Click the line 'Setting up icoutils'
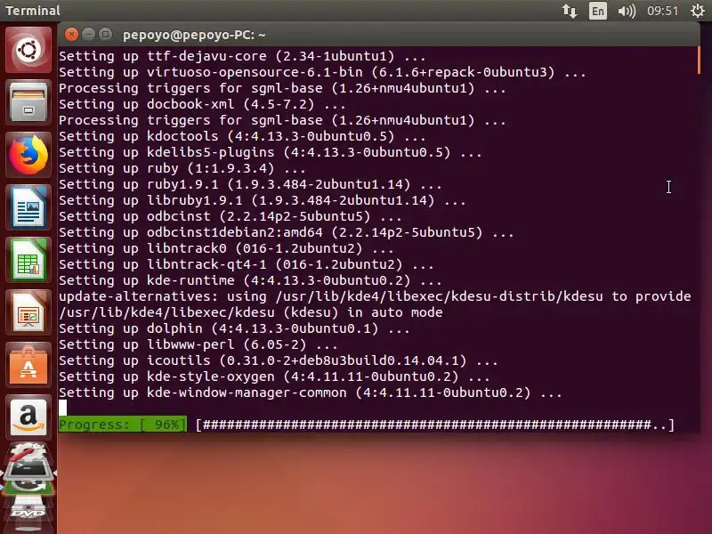This screenshot has height=534, width=712. [278, 360]
